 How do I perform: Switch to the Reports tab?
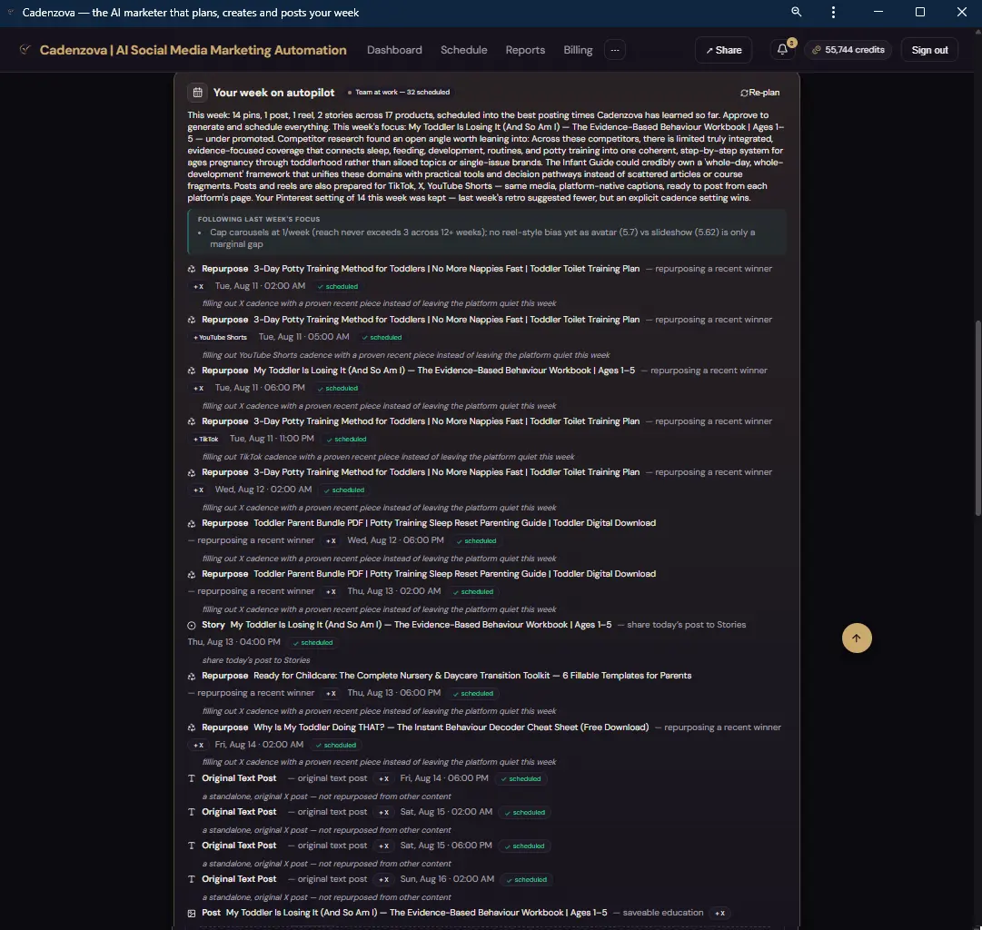point(525,50)
